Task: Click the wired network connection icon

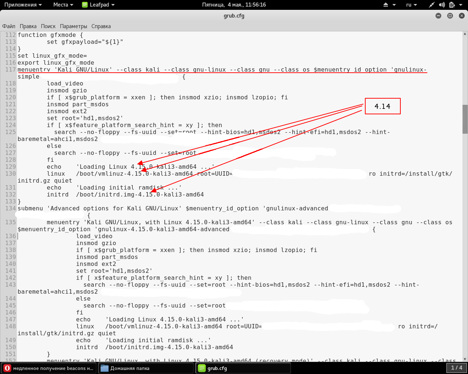Action: click(432, 5)
